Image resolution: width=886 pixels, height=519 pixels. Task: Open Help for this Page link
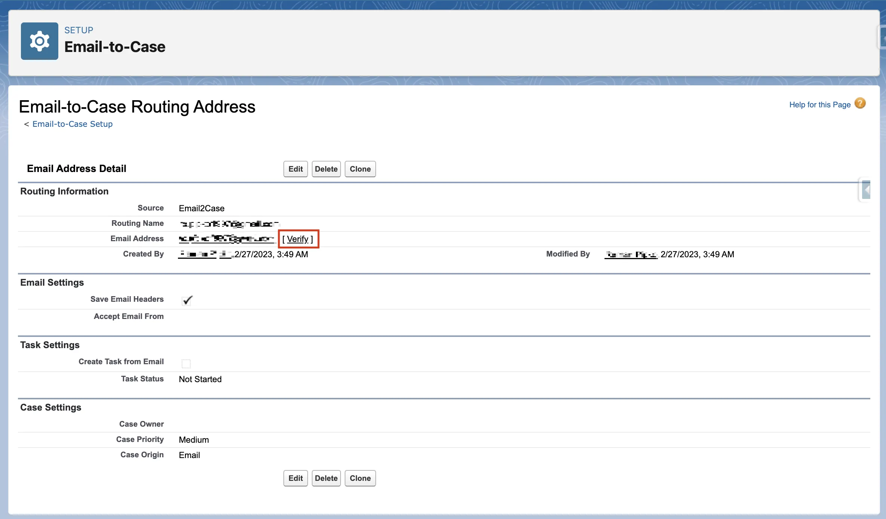(x=819, y=105)
